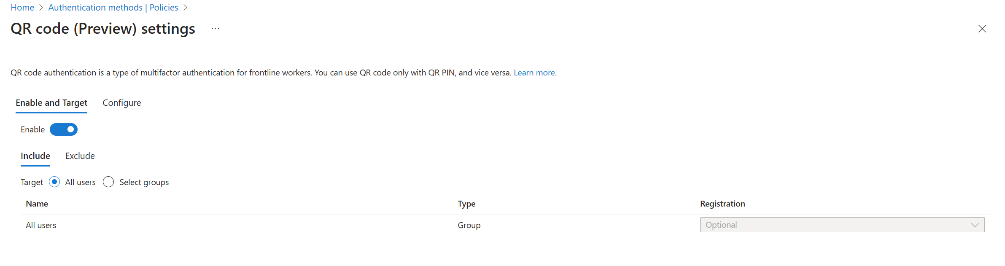1005x266 pixels.
Task: Select the All users radio button
Action: pyautogui.click(x=54, y=182)
